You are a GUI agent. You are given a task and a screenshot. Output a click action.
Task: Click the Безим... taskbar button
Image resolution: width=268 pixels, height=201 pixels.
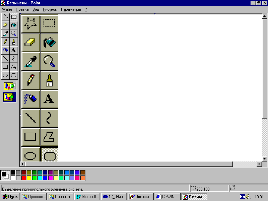tap(195, 197)
